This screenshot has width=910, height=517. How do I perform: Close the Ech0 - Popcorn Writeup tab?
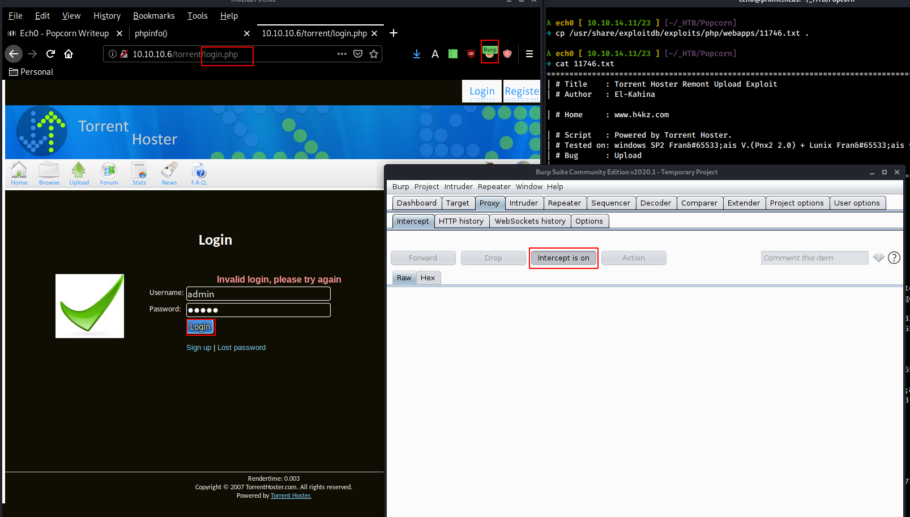pyautogui.click(x=119, y=33)
